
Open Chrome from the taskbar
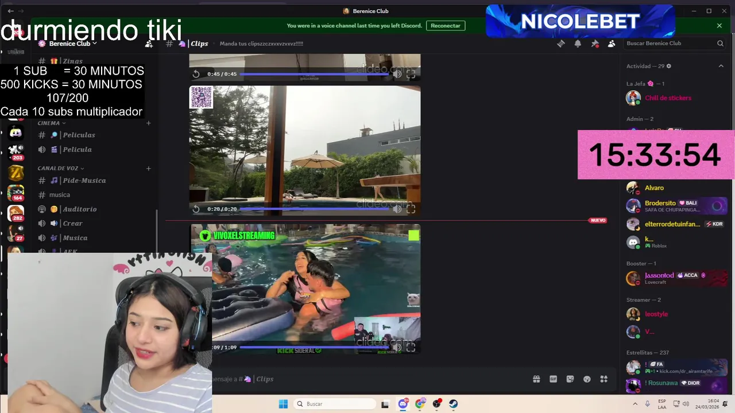pos(420,404)
